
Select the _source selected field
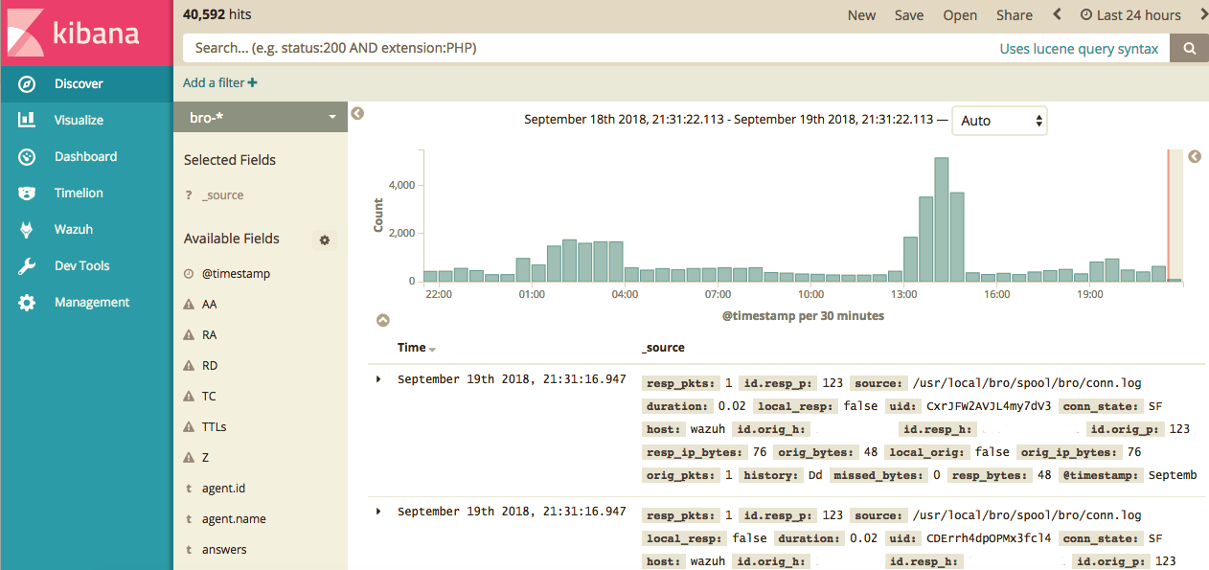[222, 195]
